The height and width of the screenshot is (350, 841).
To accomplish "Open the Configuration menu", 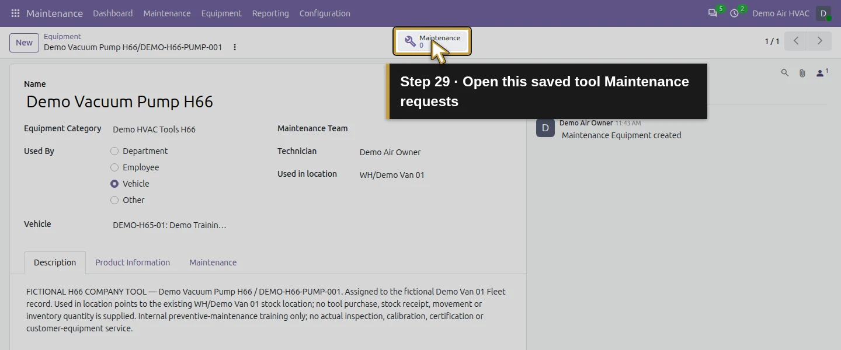I will [325, 13].
